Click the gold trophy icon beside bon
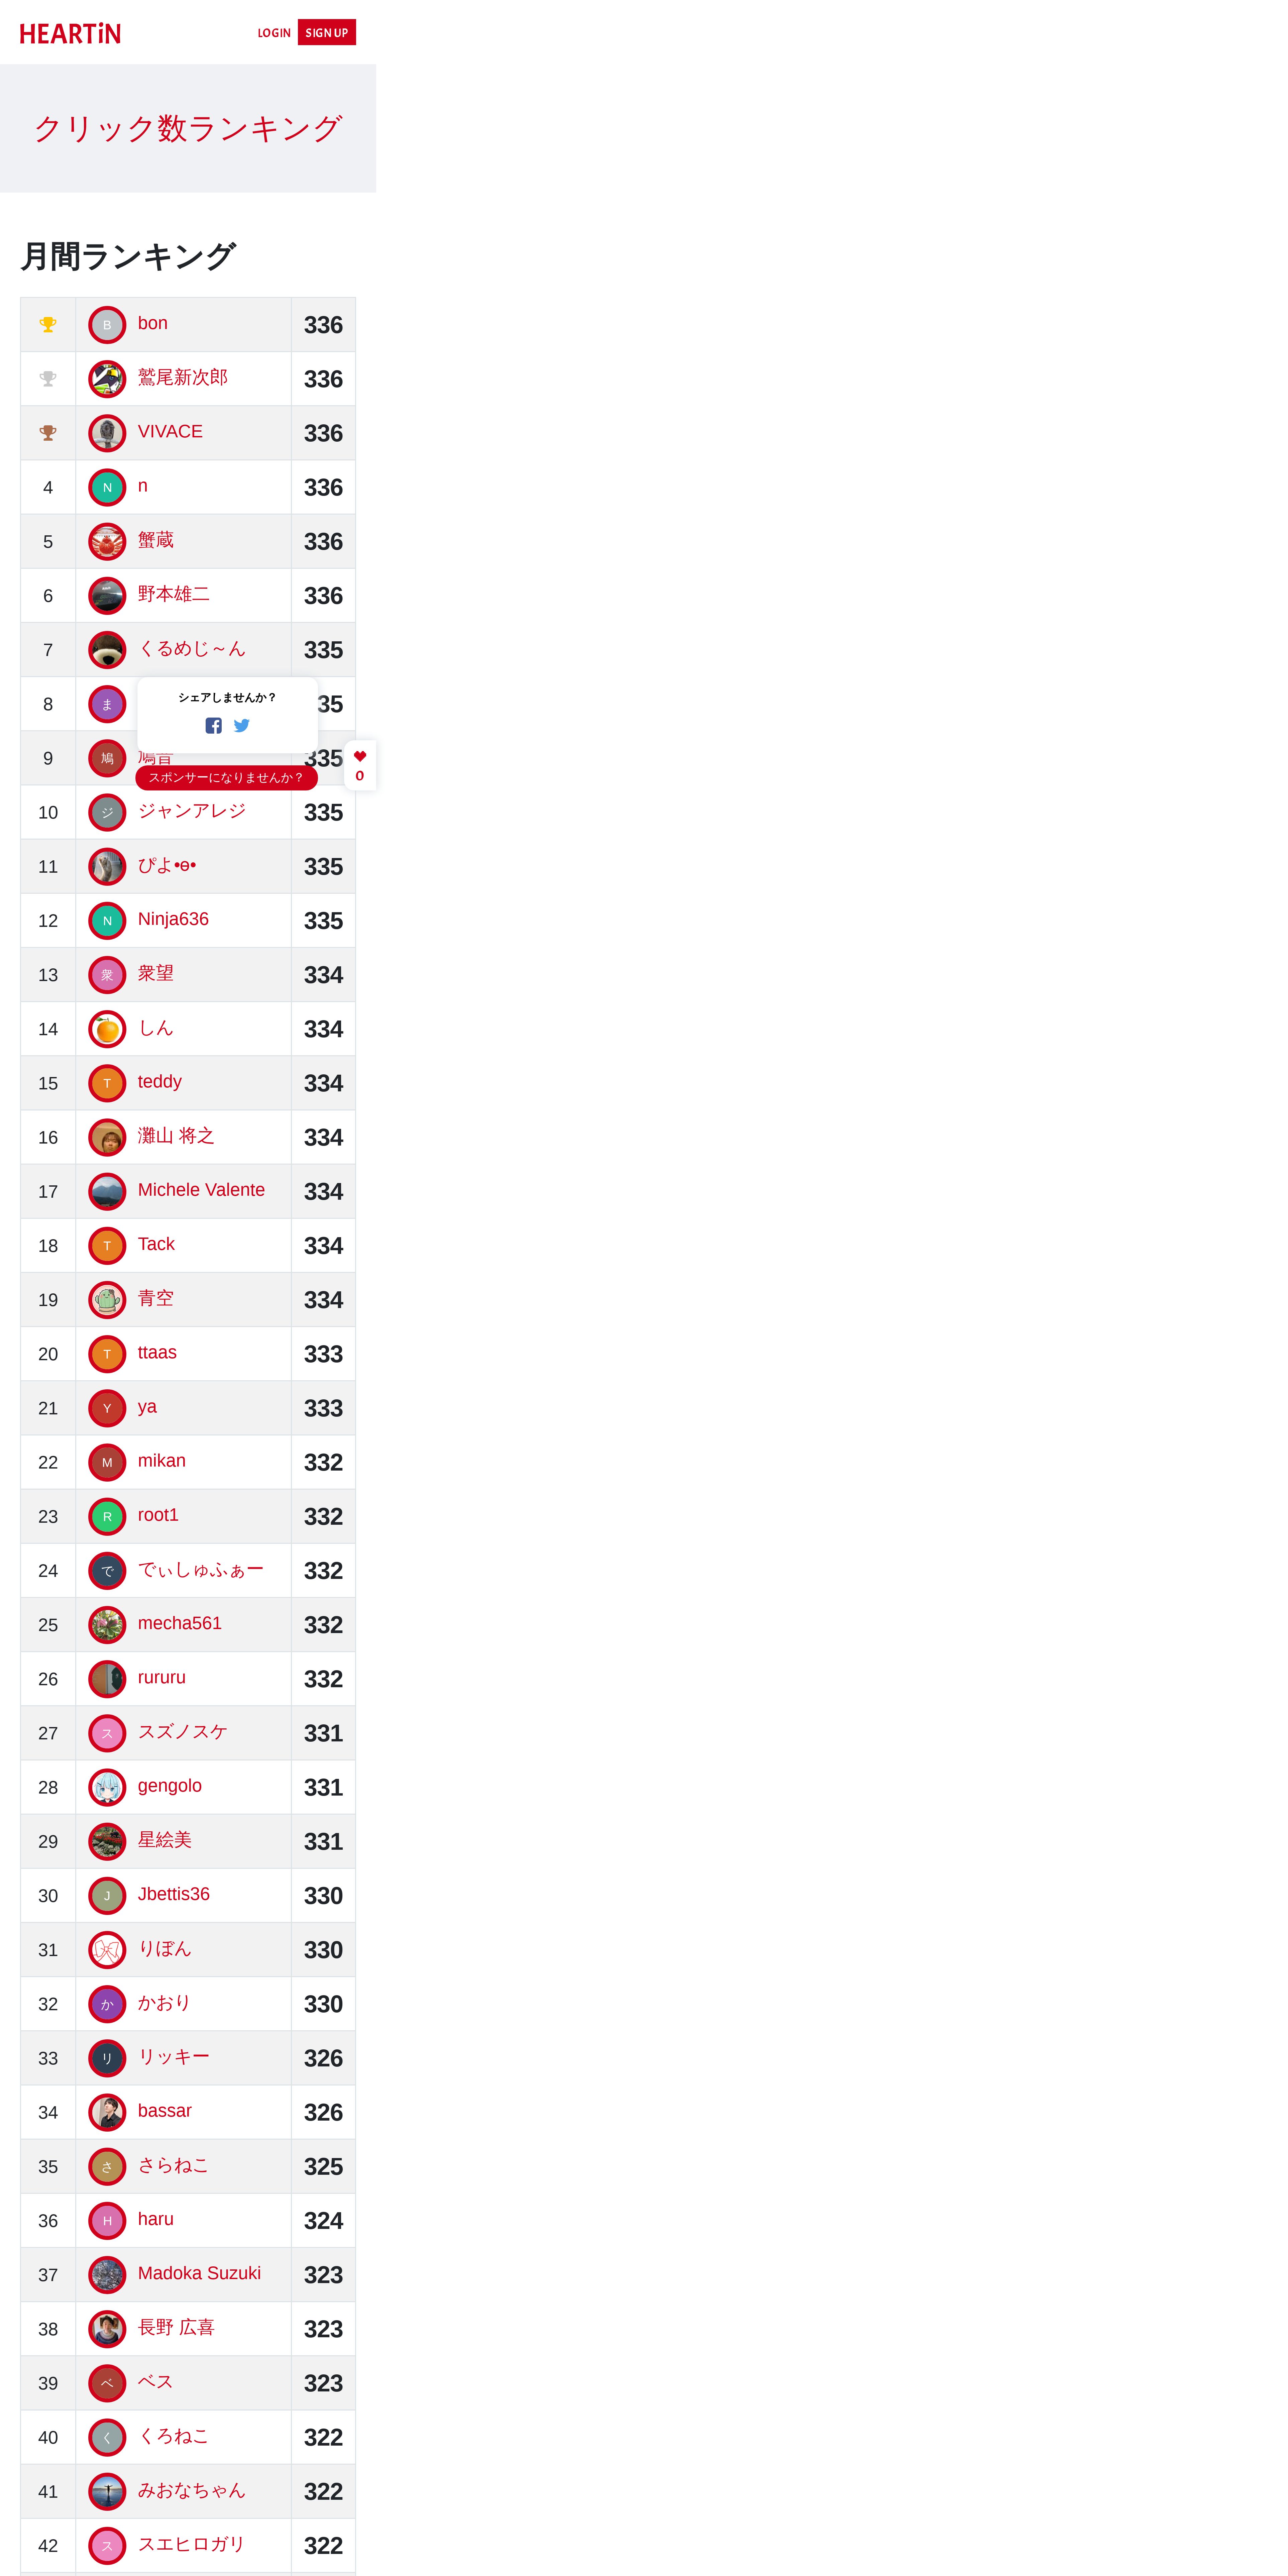 pyautogui.click(x=48, y=324)
